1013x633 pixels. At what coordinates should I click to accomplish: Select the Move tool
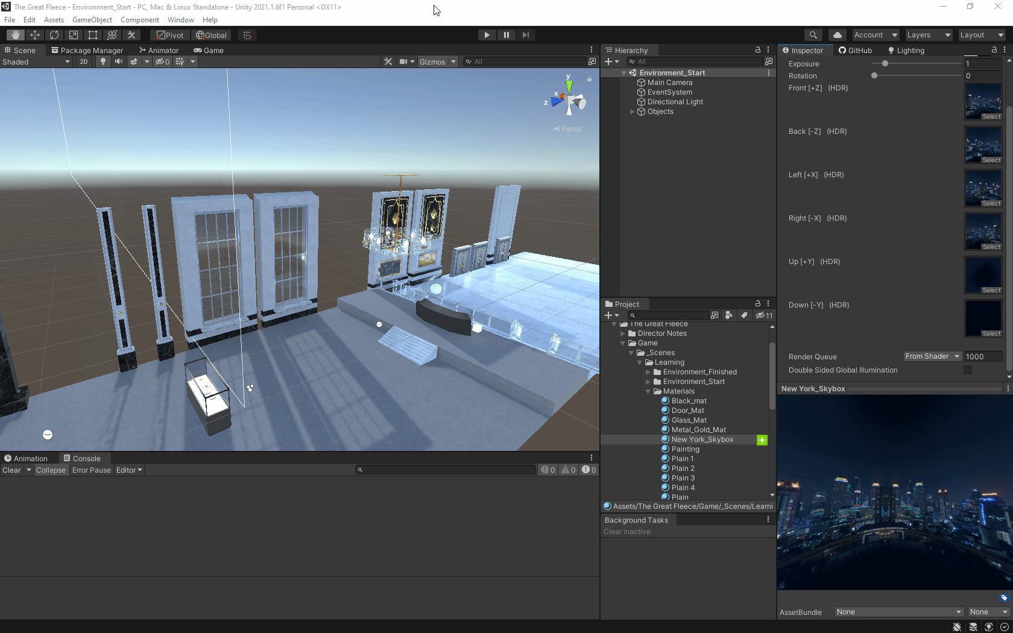[x=35, y=35]
